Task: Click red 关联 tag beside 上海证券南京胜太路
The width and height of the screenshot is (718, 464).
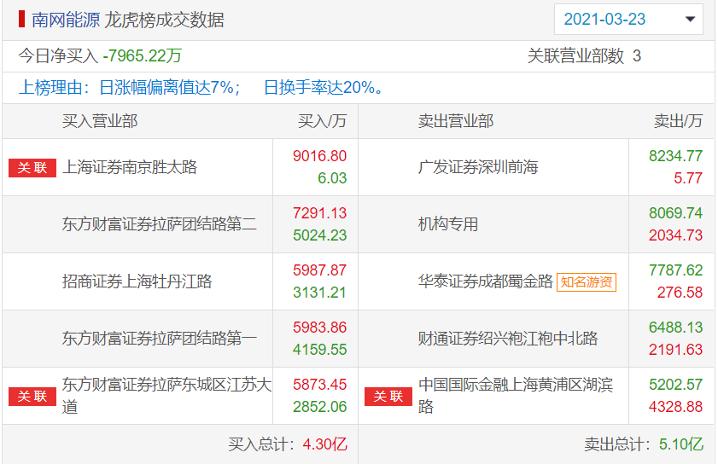Action: pos(32,167)
